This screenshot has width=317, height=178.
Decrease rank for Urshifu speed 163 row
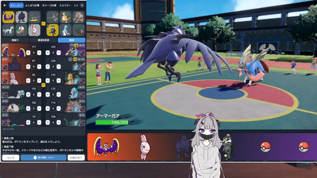click(x=59, y=53)
